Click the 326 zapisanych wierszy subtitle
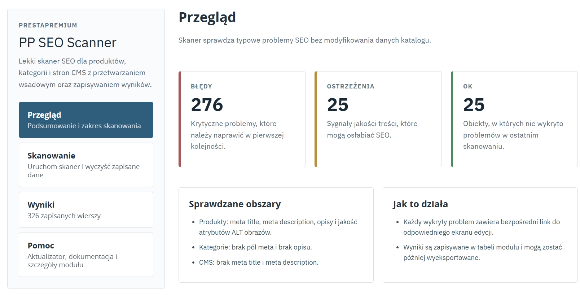The image size is (580, 295). point(63,216)
